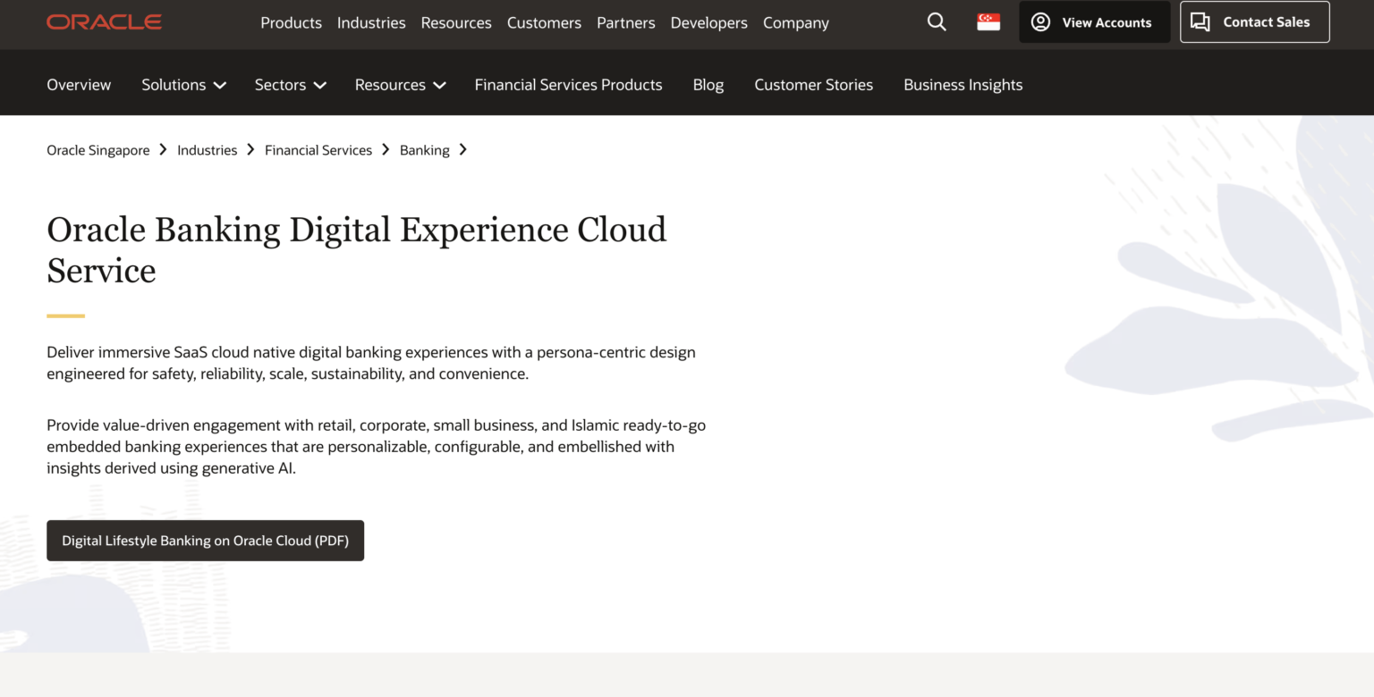The height and width of the screenshot is (697, 1374).
Task: Select Developers in top navigation
Action: pyautogui.click(x=708, y=23)
